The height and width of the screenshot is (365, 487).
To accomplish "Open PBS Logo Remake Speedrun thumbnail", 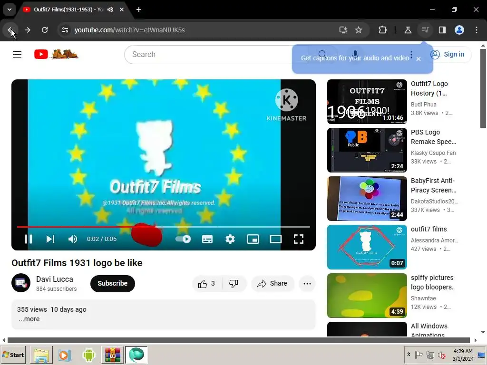I will (x=367, y=150).
